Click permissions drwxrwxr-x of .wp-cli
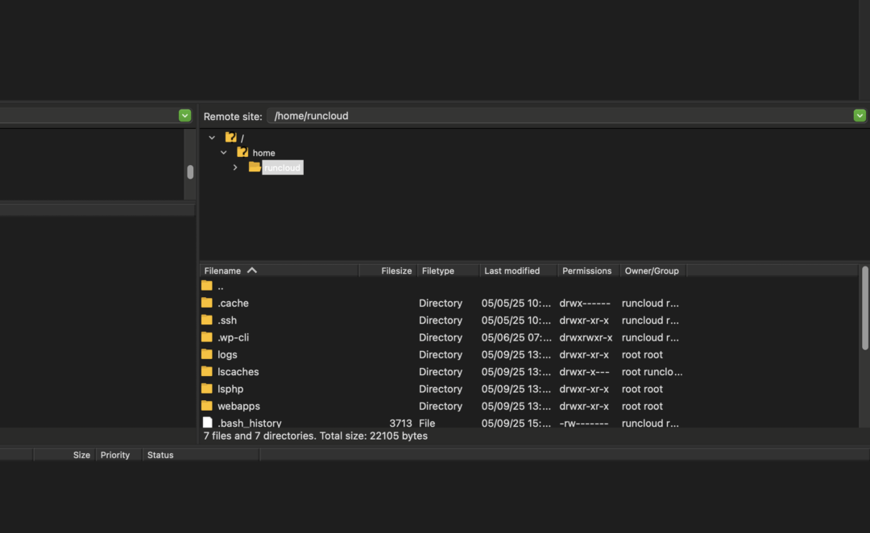Image resolution: width=870 pixels, height=533 pixels. tap(586, 338)
